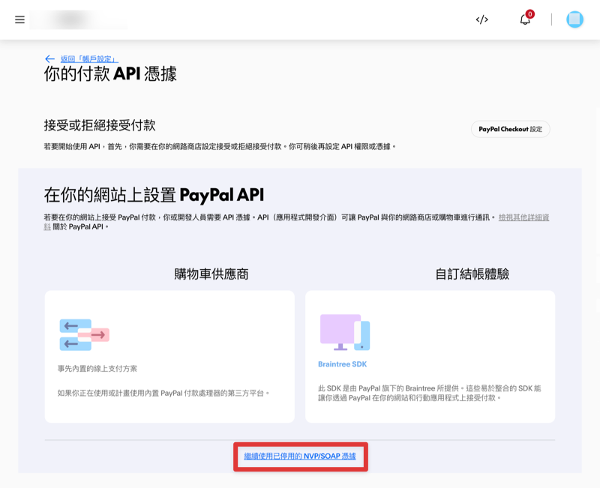Click the 購物車供應商 heading

pyautogui.click(x=211, y=274)
